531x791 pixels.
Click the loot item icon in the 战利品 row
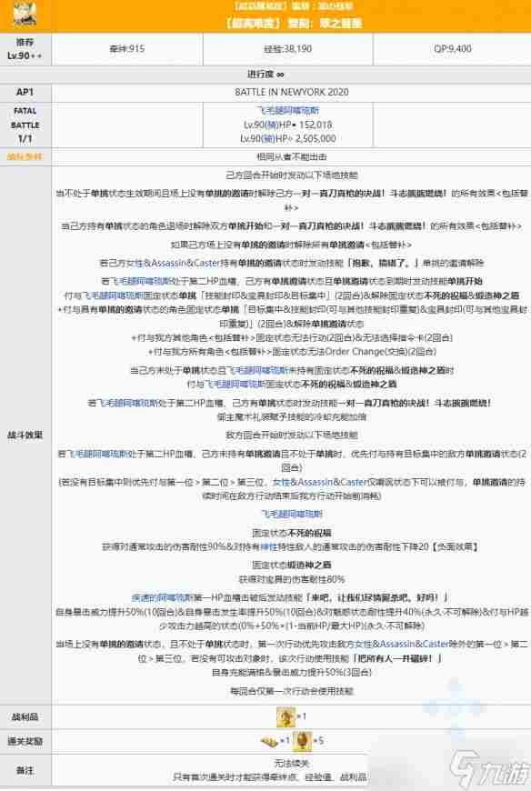(x=286, y=716)
